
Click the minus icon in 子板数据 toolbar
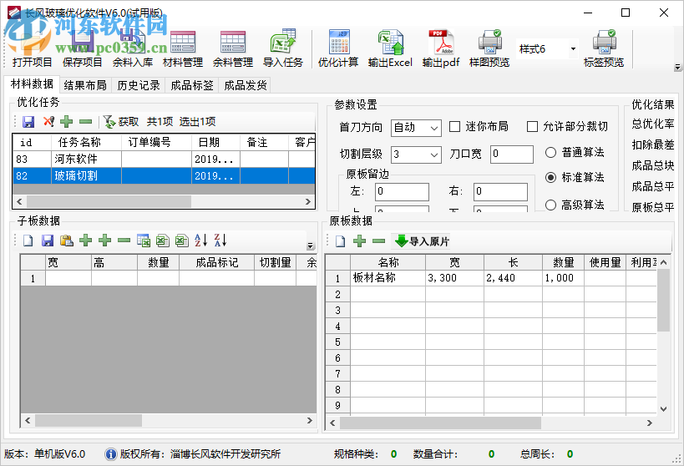[124, 240]
